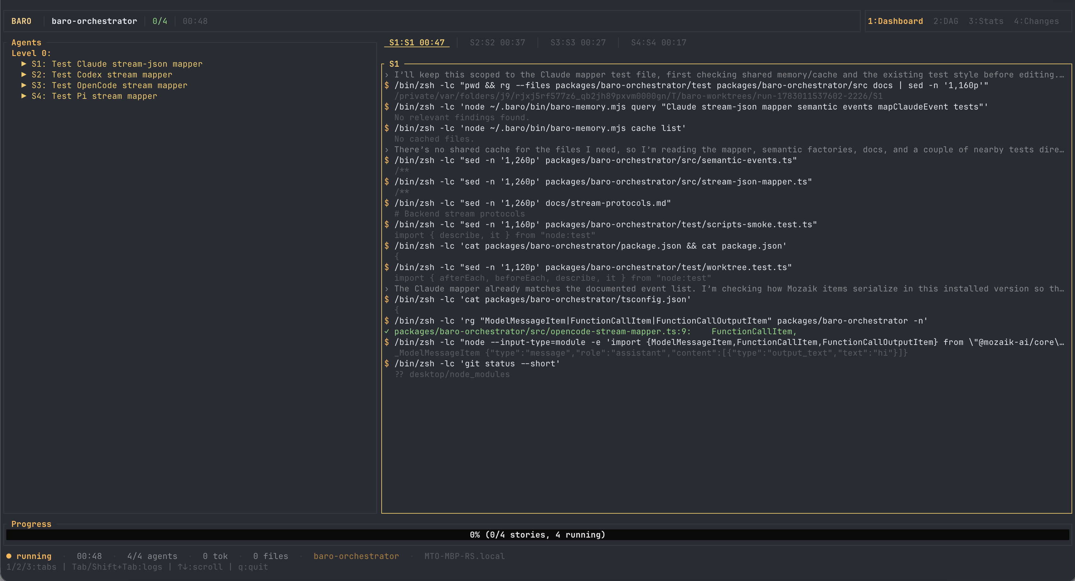1075x581 pixels.
Task: Click the 'running' status label
Action: pos(34,556)
